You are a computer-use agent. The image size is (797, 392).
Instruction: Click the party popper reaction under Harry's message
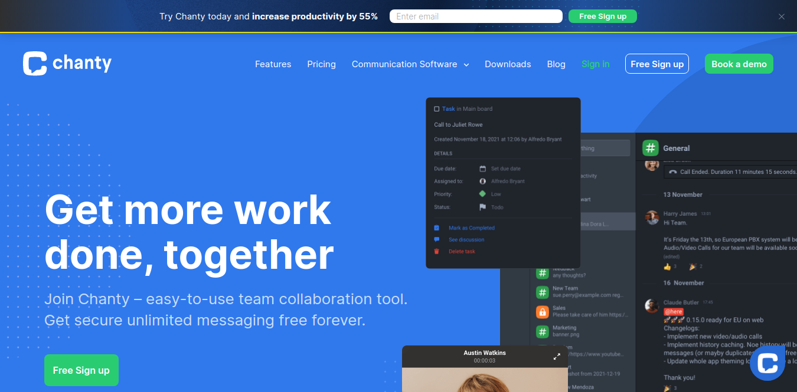click(x=693, y=266)
